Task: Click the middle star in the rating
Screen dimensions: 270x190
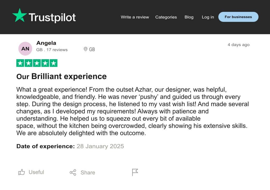Action: tap(37, 63)
